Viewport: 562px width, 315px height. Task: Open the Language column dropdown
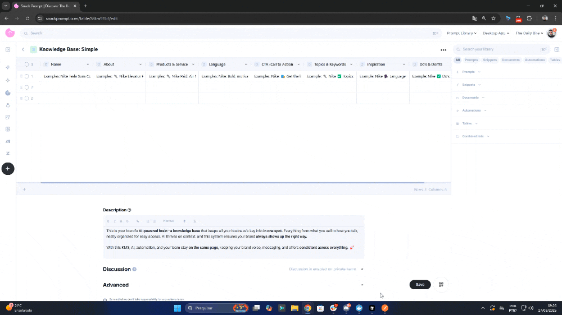[x=246, y=64]
